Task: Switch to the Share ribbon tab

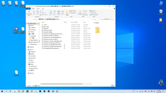Action: pos(38,9)
